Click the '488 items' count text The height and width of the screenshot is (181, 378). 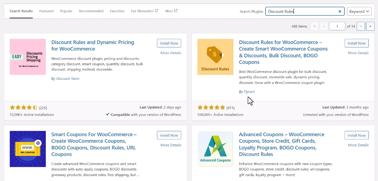tap(299, 26)
